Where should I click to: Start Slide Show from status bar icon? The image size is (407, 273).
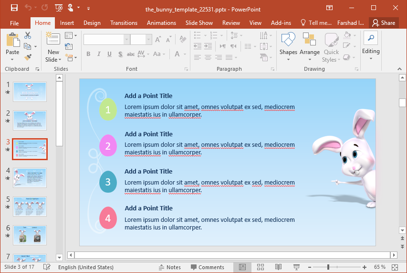coord(296,267)
